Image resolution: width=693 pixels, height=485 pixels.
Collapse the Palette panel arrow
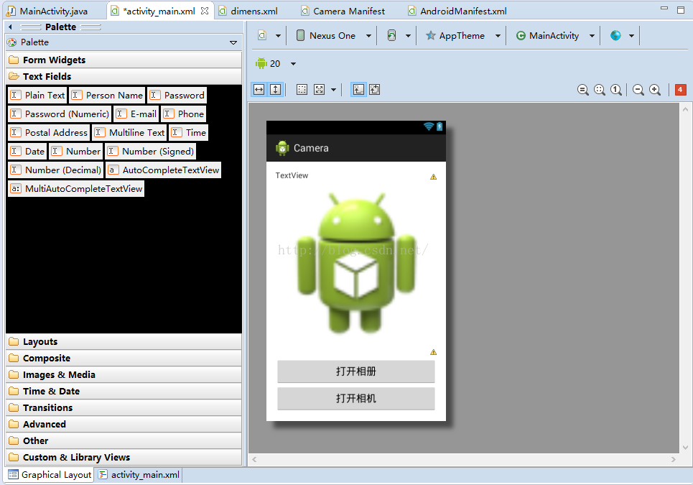[x=11, y=27]
